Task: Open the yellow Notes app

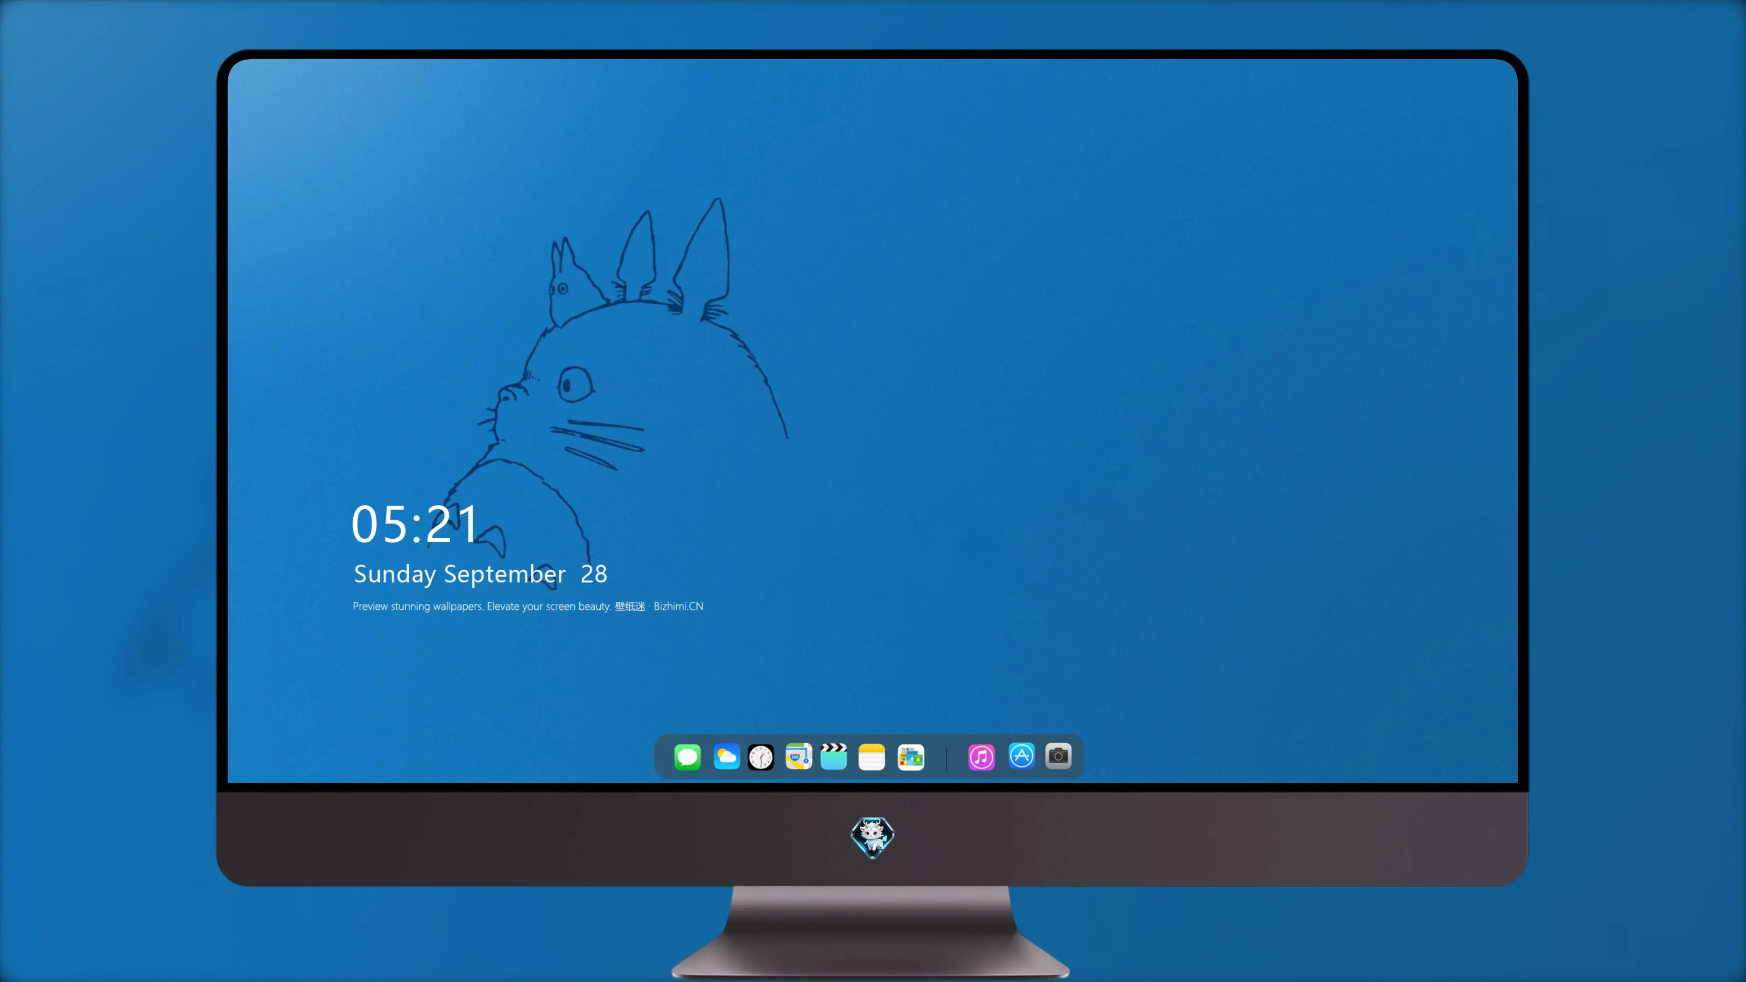Action: [872, 757]
